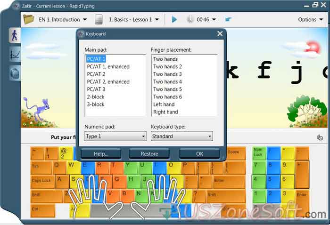The width and height of the screenshot is (330, 225).
Task: Click the B key on virtual keyboard
Action: pos(127,196)
